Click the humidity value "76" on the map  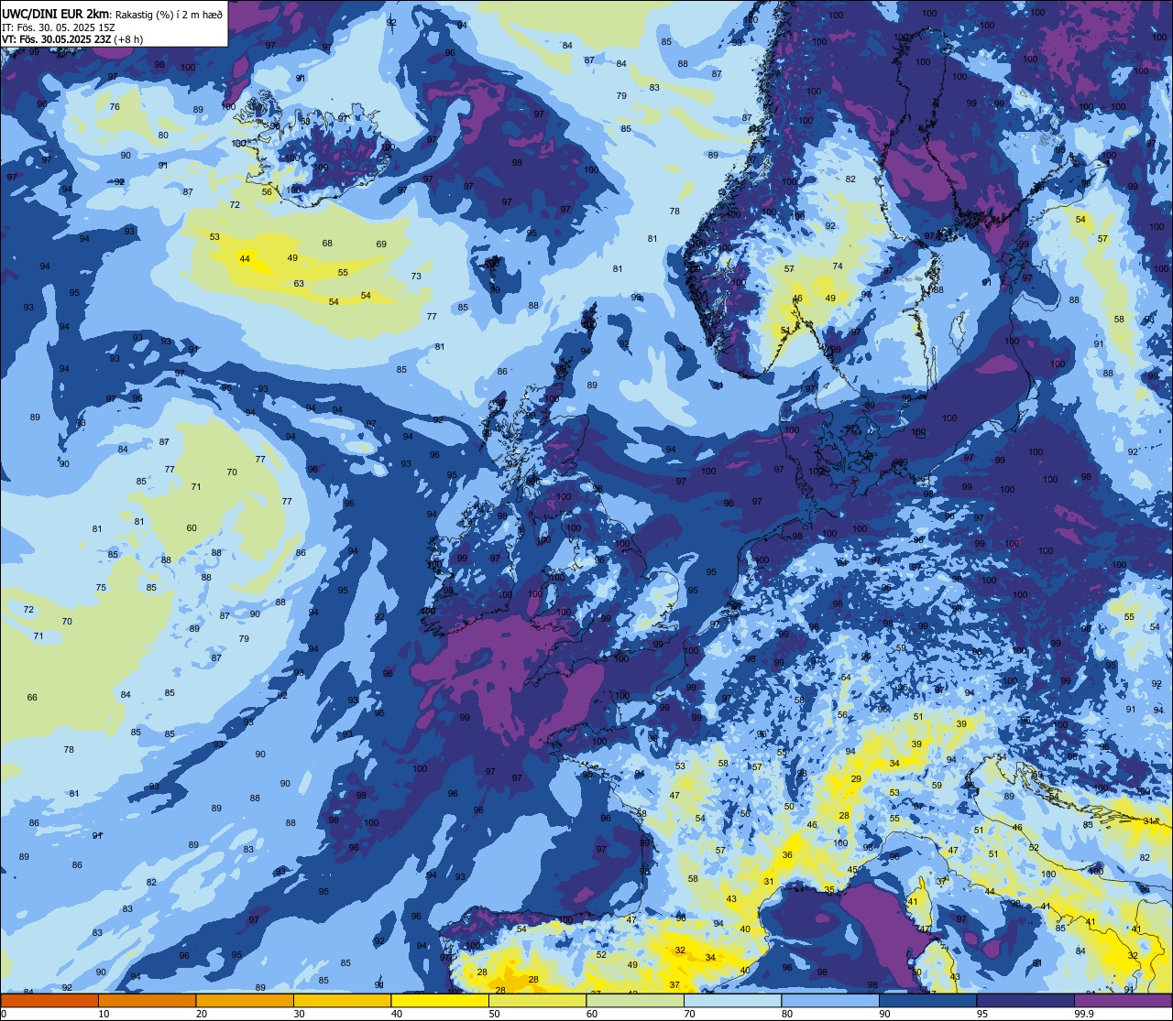click(115, 107)
